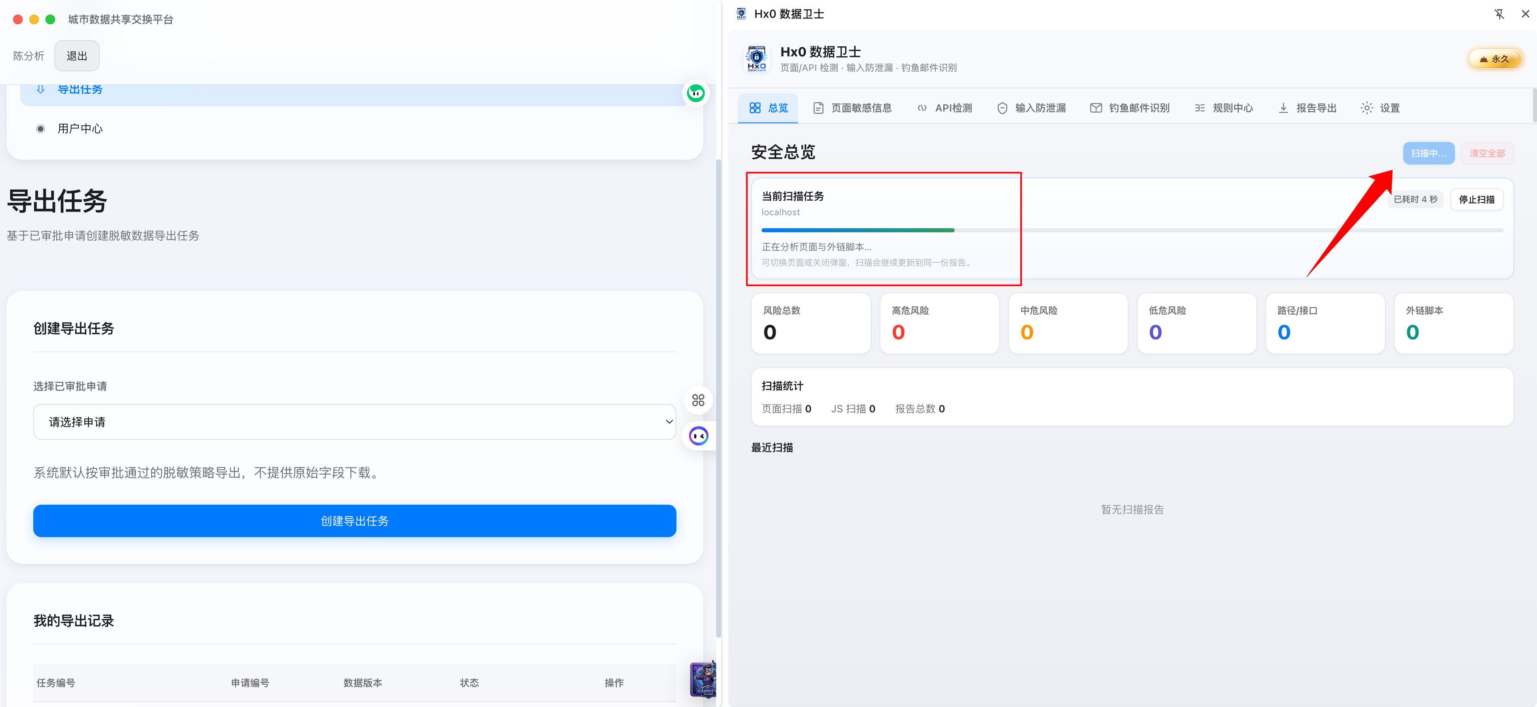
Task: Click the green face floating icon
Action: (x=696, y=93)
